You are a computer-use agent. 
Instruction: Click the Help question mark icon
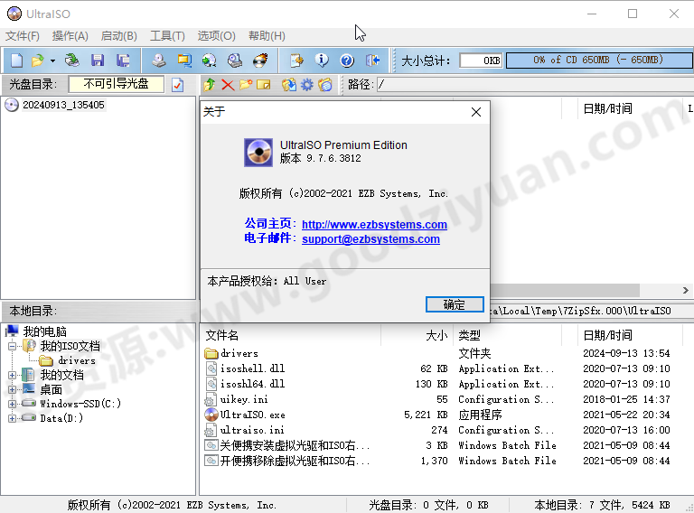(x=347, y=61)
